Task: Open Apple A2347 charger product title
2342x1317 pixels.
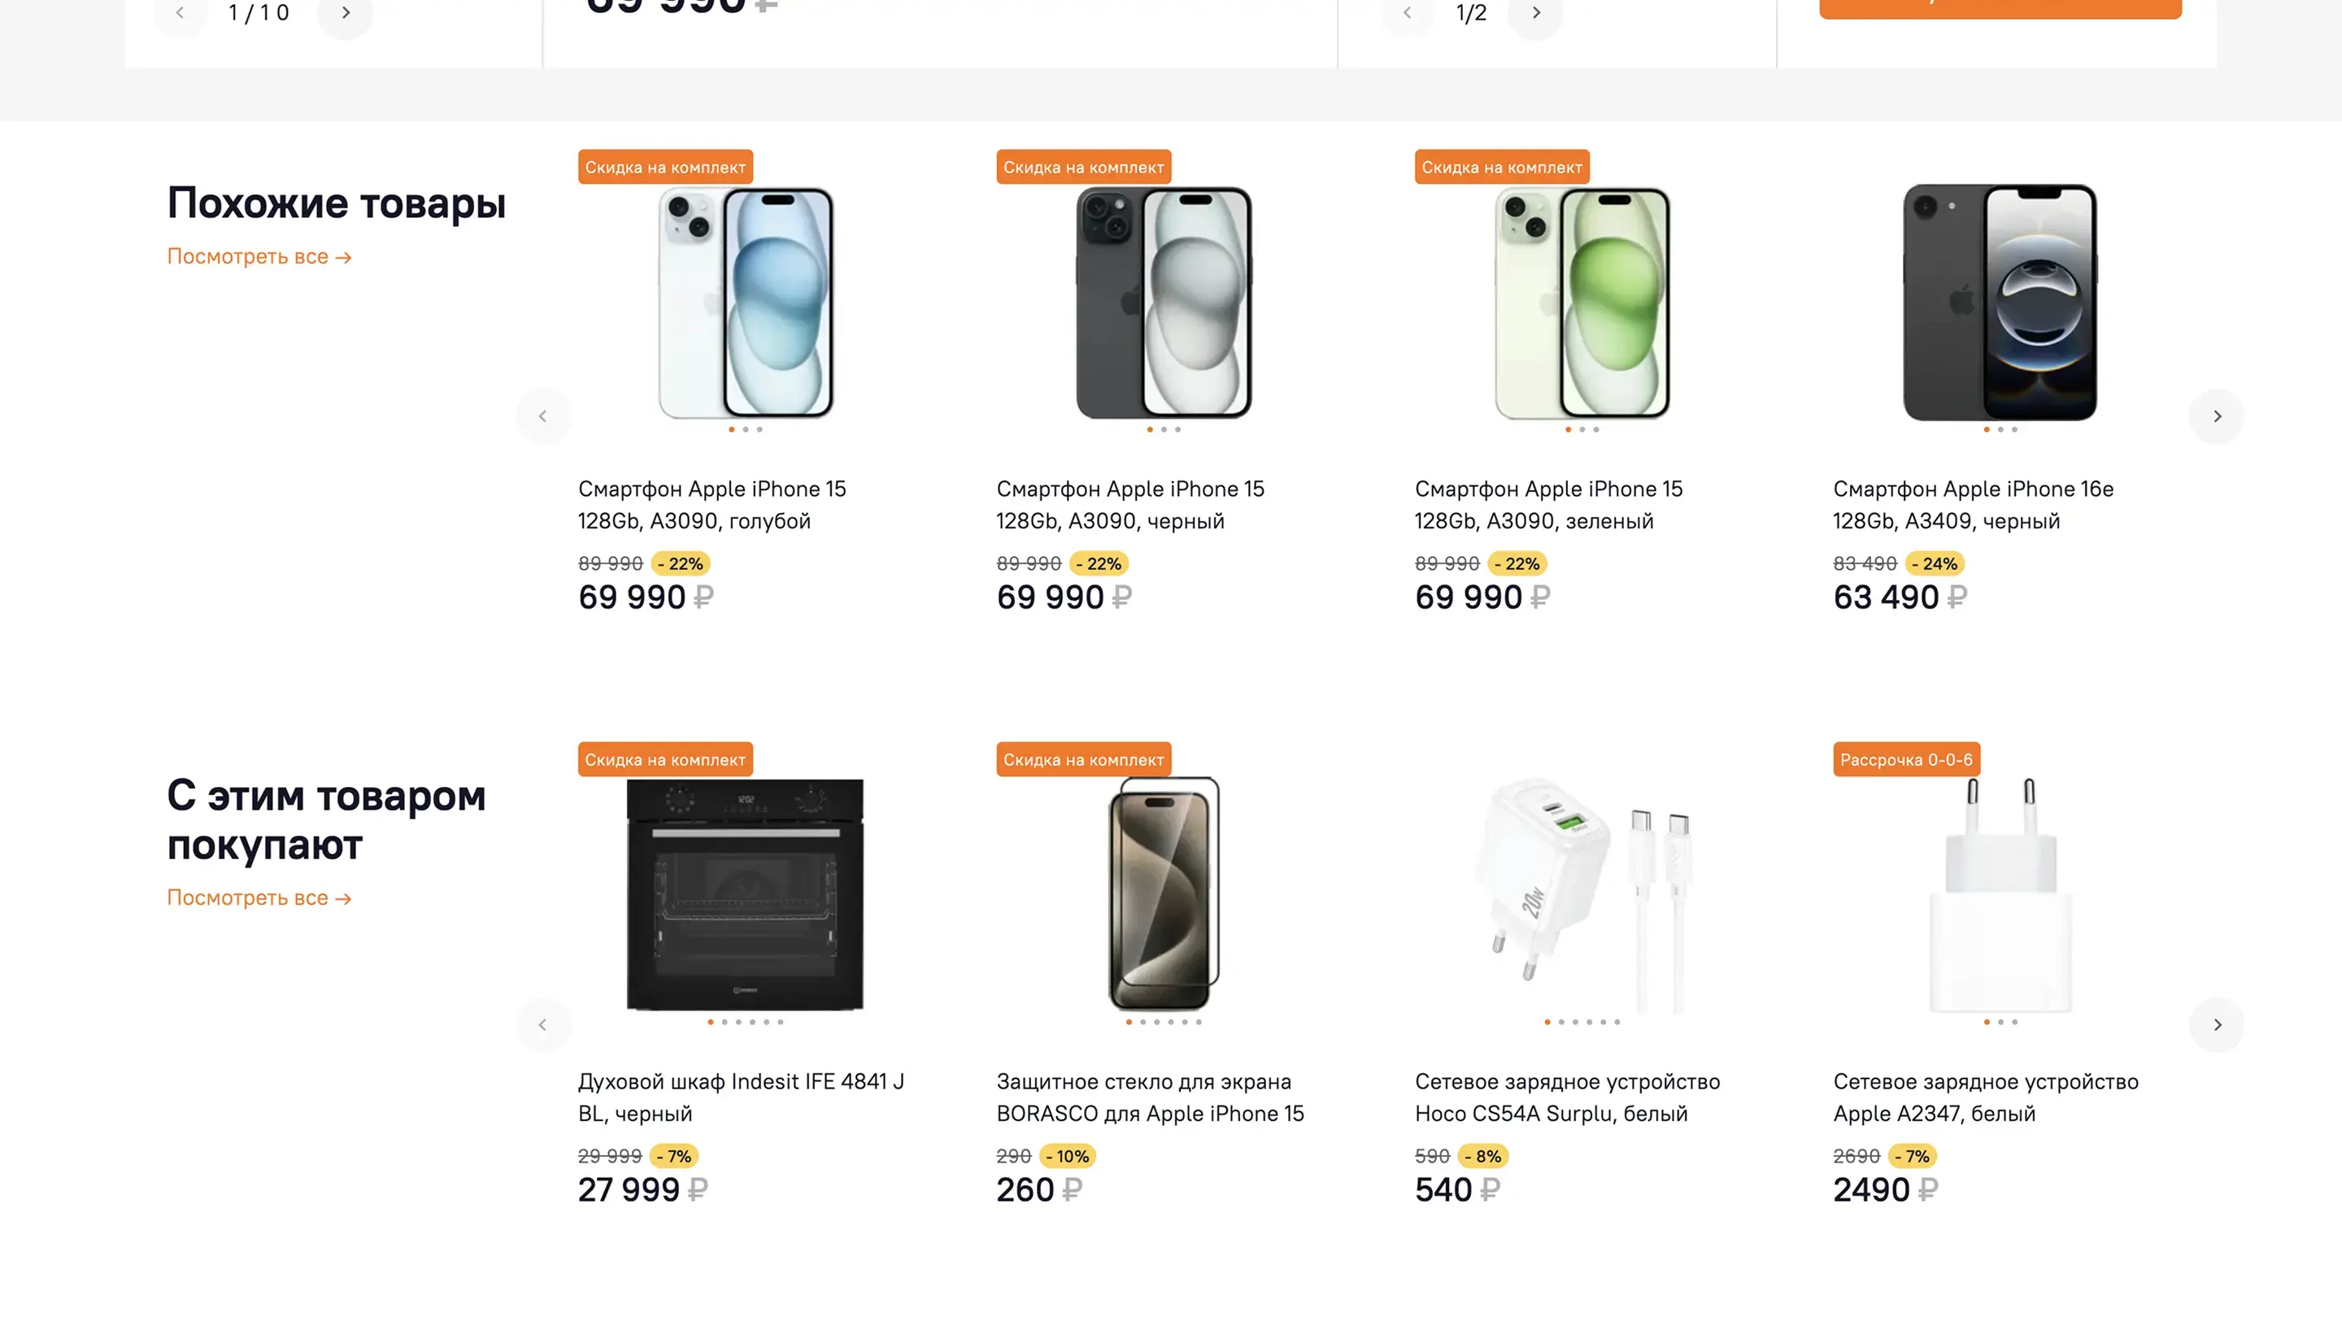Action: 1986,1097
